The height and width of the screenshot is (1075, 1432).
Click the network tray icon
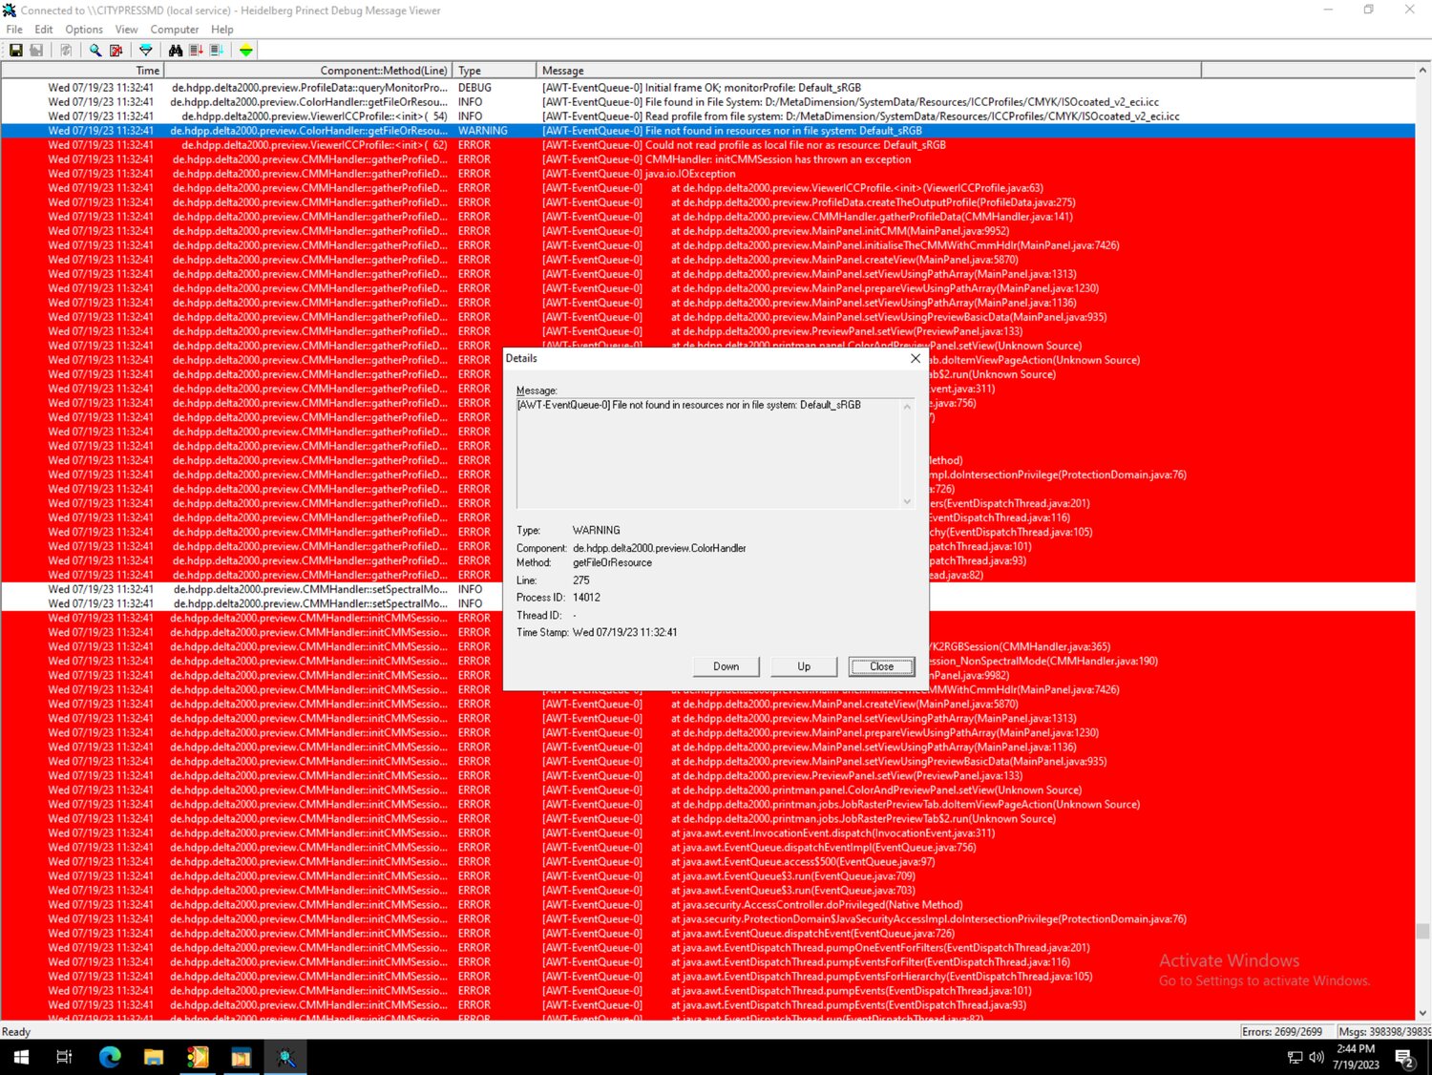coord(1295,1057)
